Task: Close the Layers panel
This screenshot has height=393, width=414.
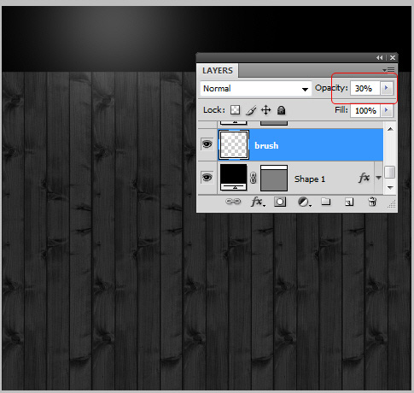Action: click(393, 58)
